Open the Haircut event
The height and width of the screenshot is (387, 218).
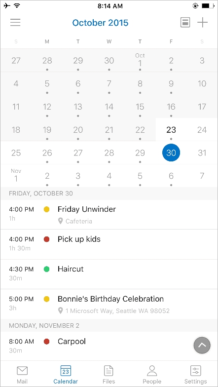pos(109,274)
